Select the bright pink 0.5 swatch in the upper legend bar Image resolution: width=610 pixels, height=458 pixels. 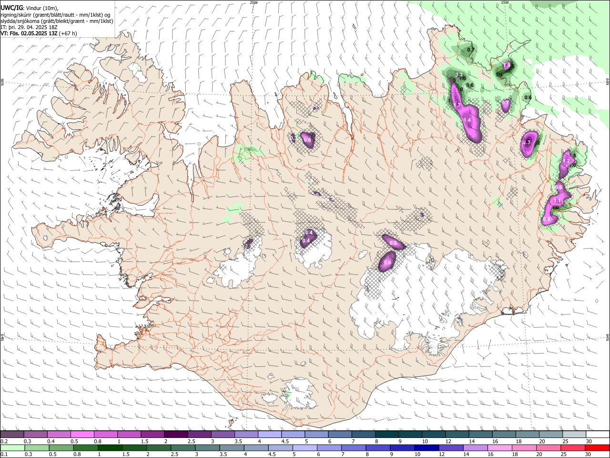[82, 434]
